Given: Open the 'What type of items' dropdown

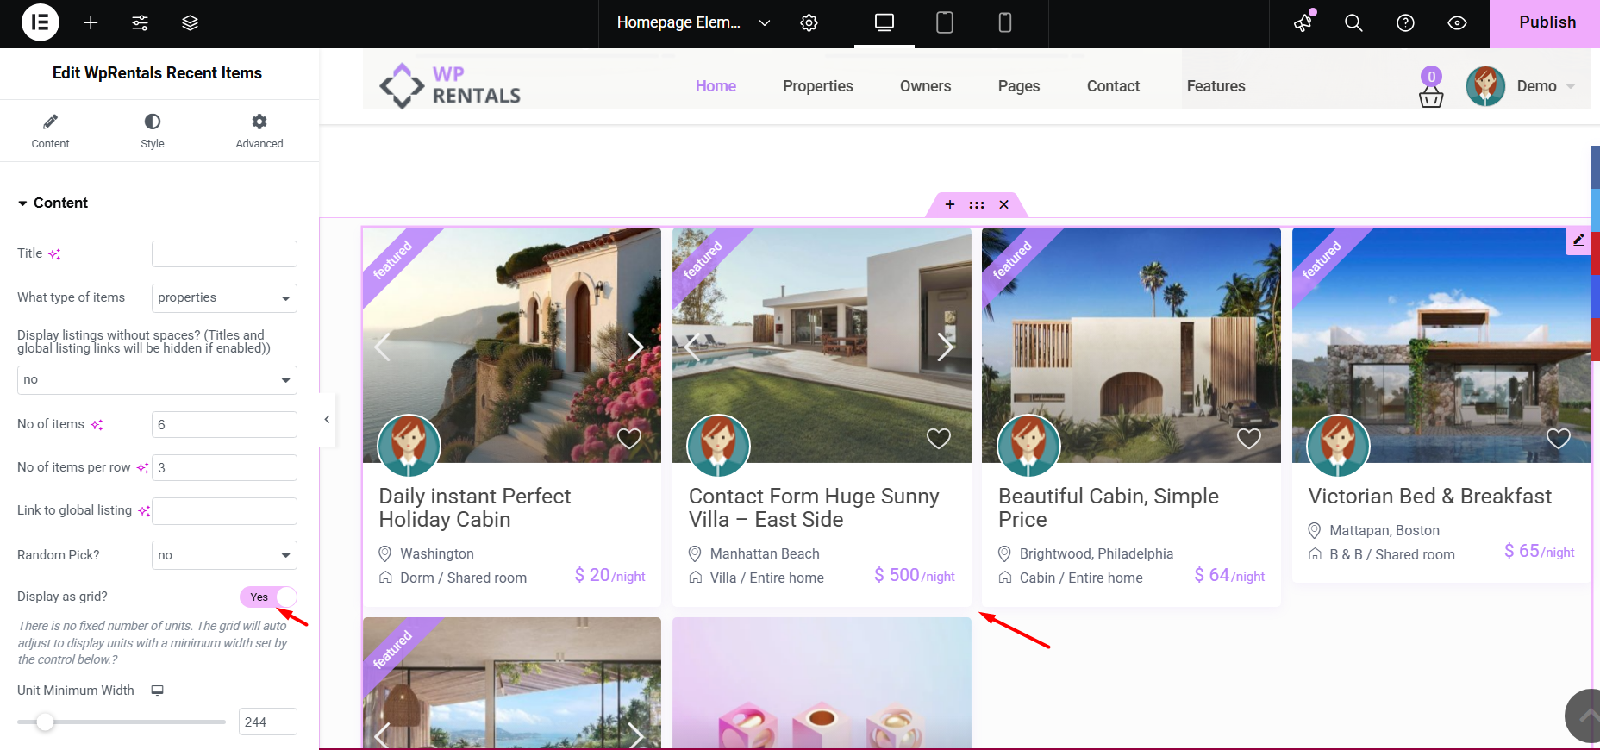Looking at the screenshot, I should pyautogui.click(x=224, y=298).
